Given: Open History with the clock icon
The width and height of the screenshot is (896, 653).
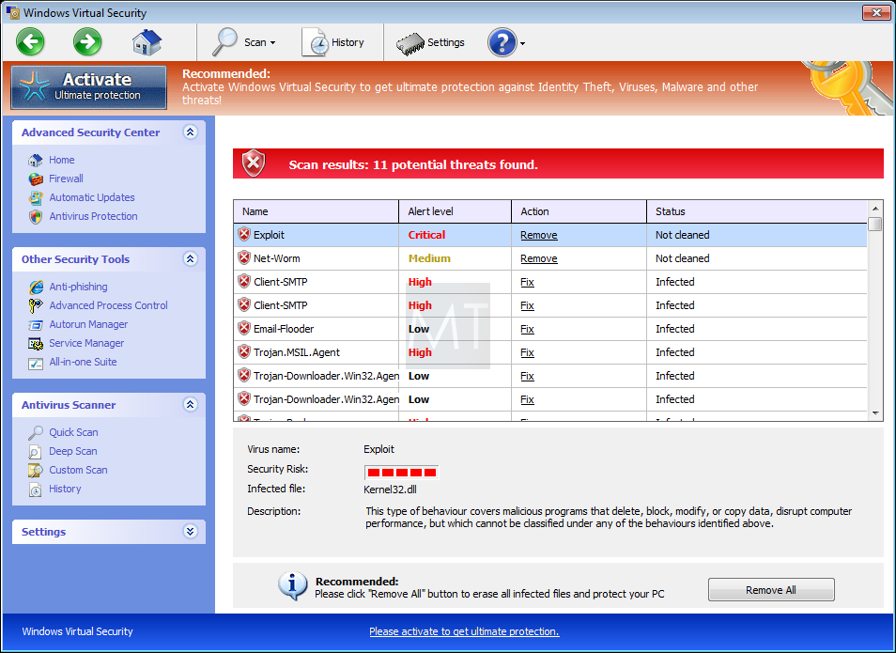Looking at the screenshot, I should 316,42.
